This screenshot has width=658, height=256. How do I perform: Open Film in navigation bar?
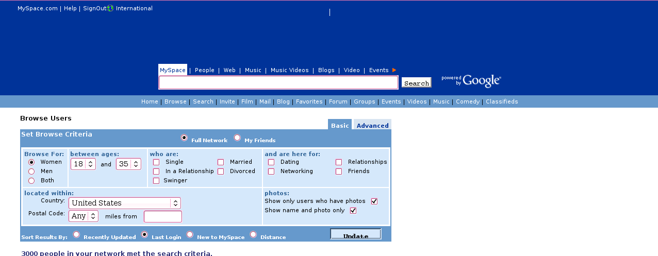tap(248, 101)
